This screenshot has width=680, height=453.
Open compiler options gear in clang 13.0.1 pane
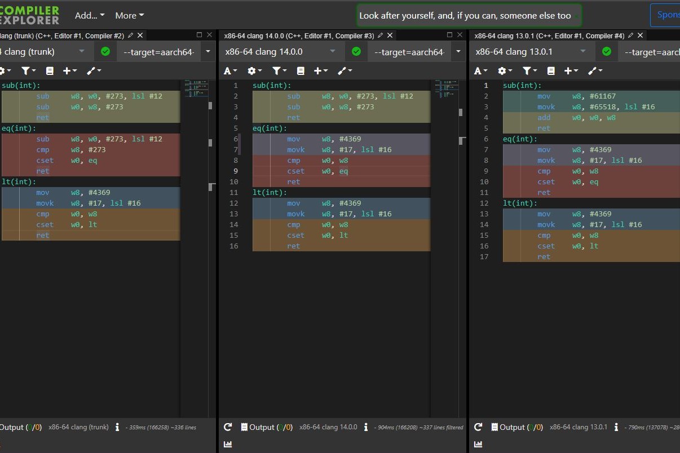505,71
